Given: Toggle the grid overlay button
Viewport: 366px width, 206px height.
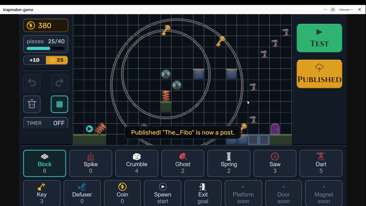Looking at the screenshot, I should (x=59, y=104).
